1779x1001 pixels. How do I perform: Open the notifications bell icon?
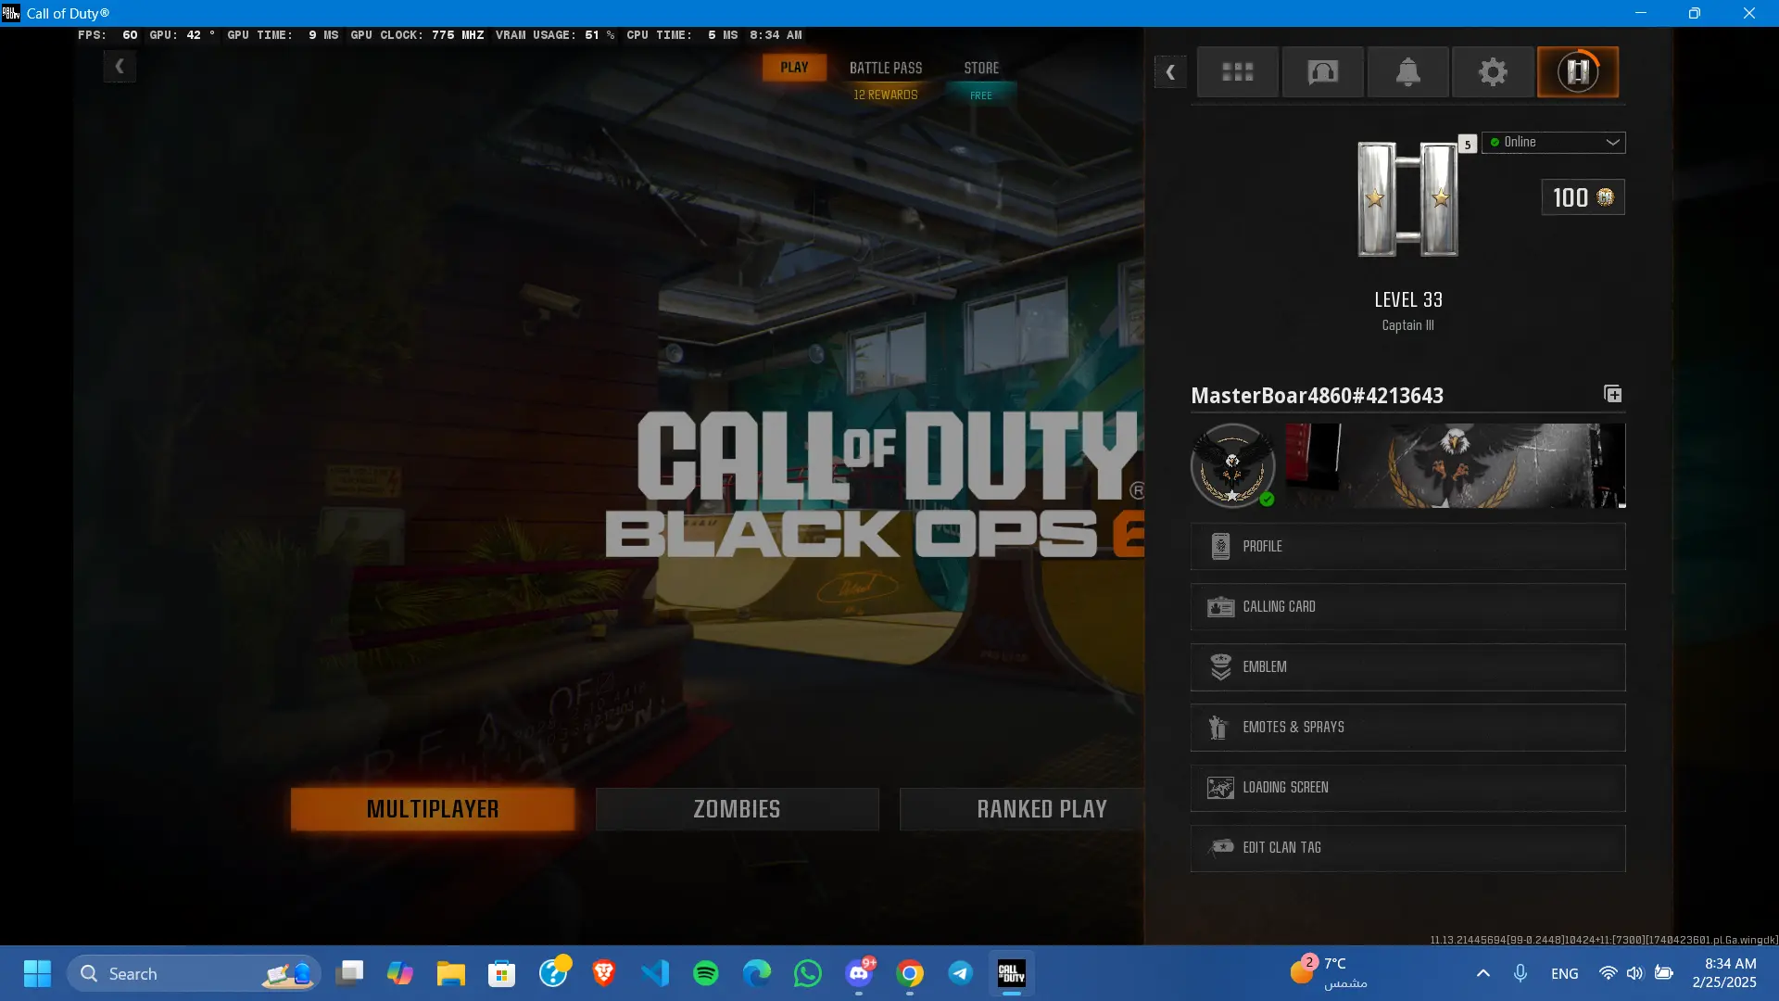point(1407,71)
